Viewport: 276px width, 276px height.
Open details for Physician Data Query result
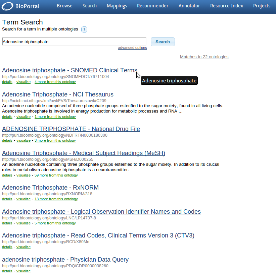click(7, 271)
